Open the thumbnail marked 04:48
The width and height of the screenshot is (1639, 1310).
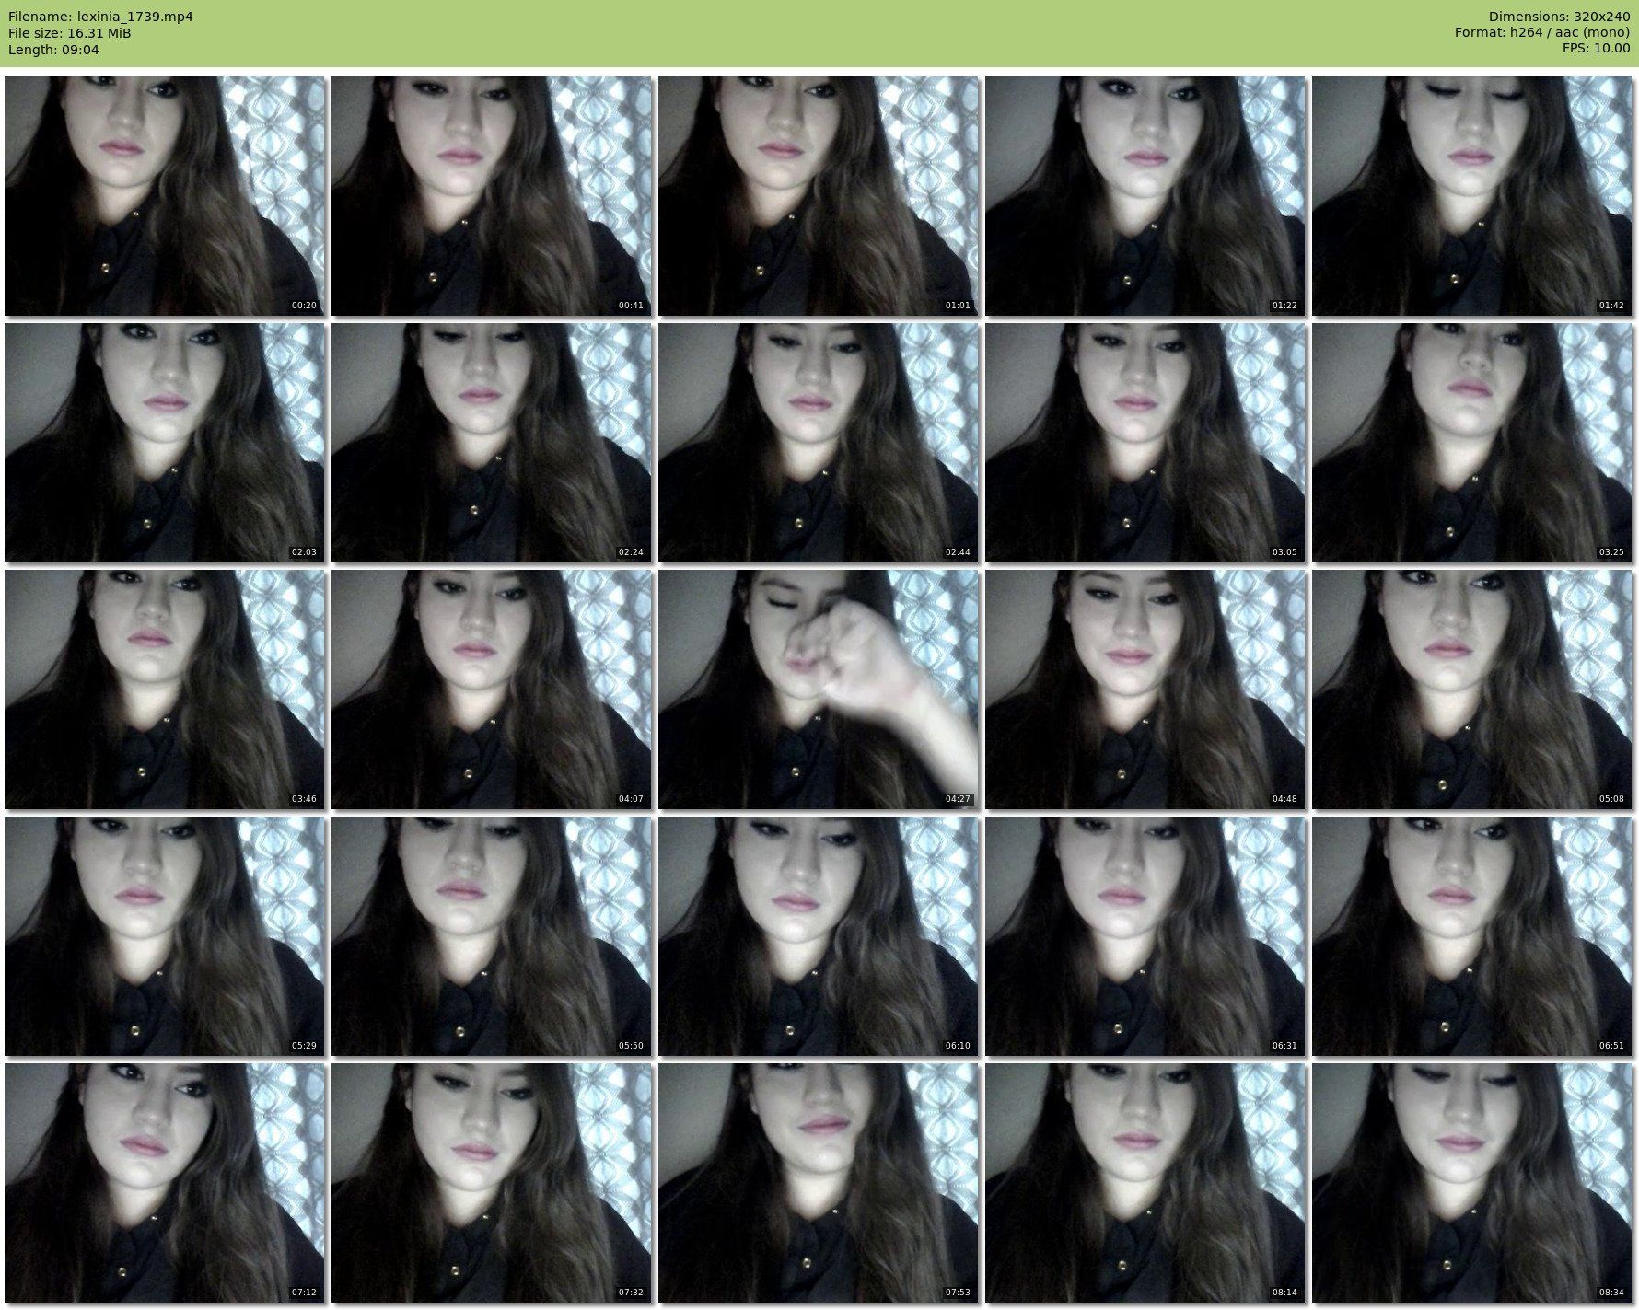[1145, 690]
